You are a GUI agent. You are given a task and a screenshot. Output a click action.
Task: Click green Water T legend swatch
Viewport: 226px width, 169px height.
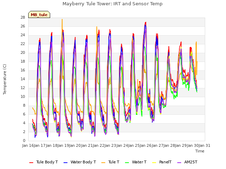[127, 163]
